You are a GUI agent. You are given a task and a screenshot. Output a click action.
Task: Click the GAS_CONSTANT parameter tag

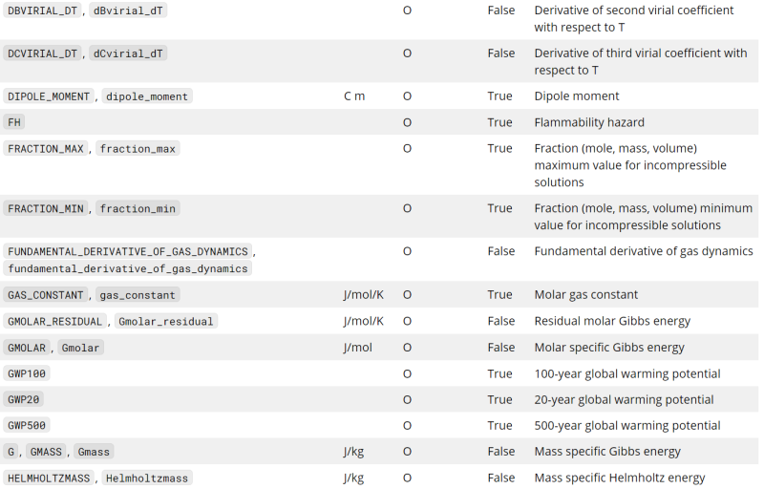(46, 295)
